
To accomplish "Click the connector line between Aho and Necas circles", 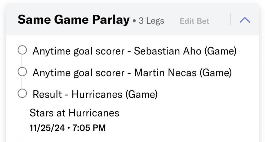I will (x=22, y=61).
